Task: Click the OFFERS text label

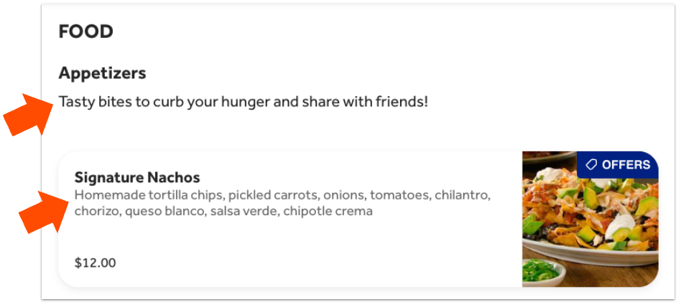Action: click(626, 165)
